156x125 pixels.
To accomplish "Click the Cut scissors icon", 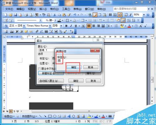I will tap(54, 15).
